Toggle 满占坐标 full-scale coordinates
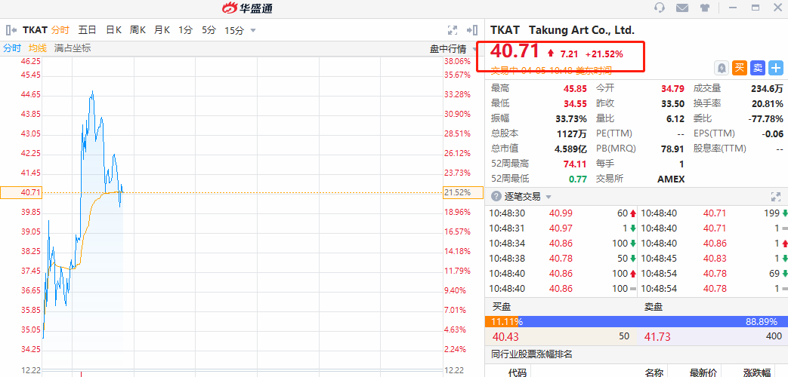Viewport: 788px width, 377px height. [x=73, y=48]
